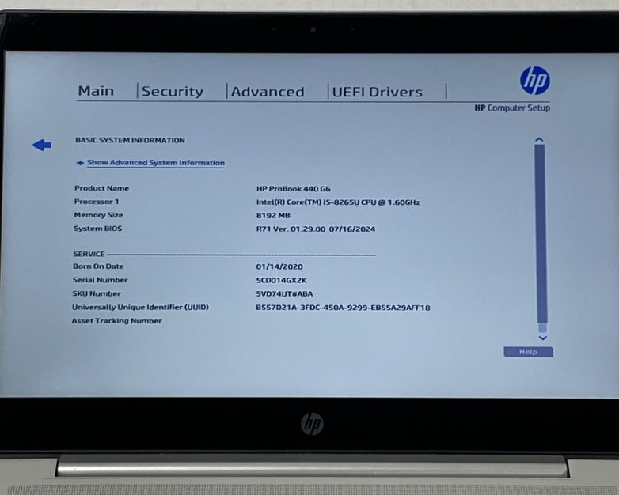The image size is (619, 495).
Task: Click the Memory Size label
Action: tap(98, 215)
